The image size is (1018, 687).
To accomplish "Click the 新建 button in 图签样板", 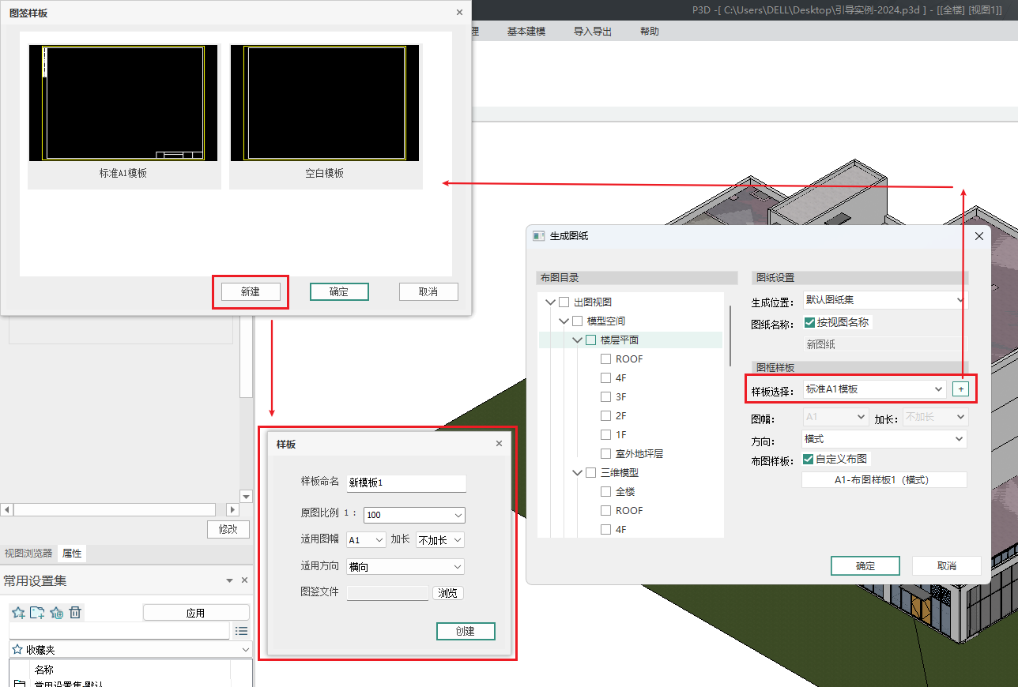I will (250, 291).
